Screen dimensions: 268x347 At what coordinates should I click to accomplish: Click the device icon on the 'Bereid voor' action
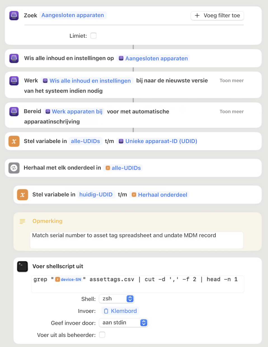point(14,111)
